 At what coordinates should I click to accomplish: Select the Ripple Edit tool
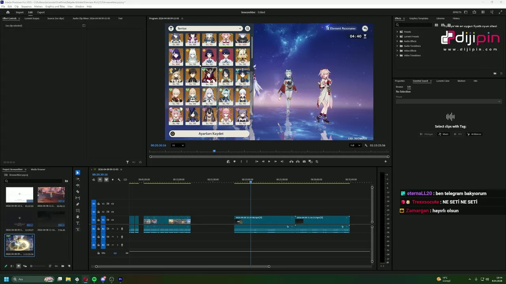(x=77, y=185)
